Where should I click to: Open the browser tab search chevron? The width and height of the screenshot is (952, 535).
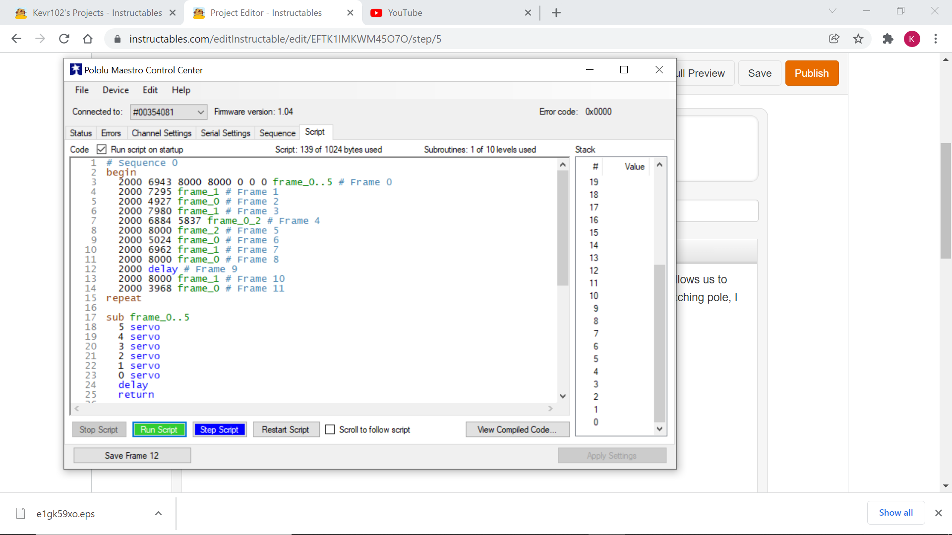[832, 10]
